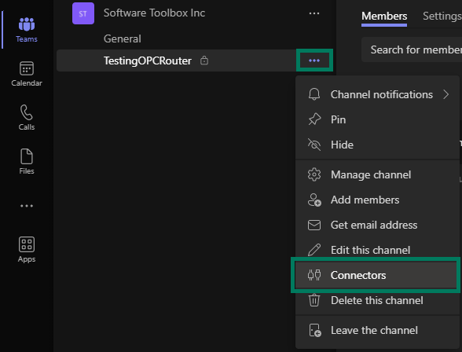Screen dimensions: 462x352
Task: Switch to the Members tab
Action: (384, 16)
